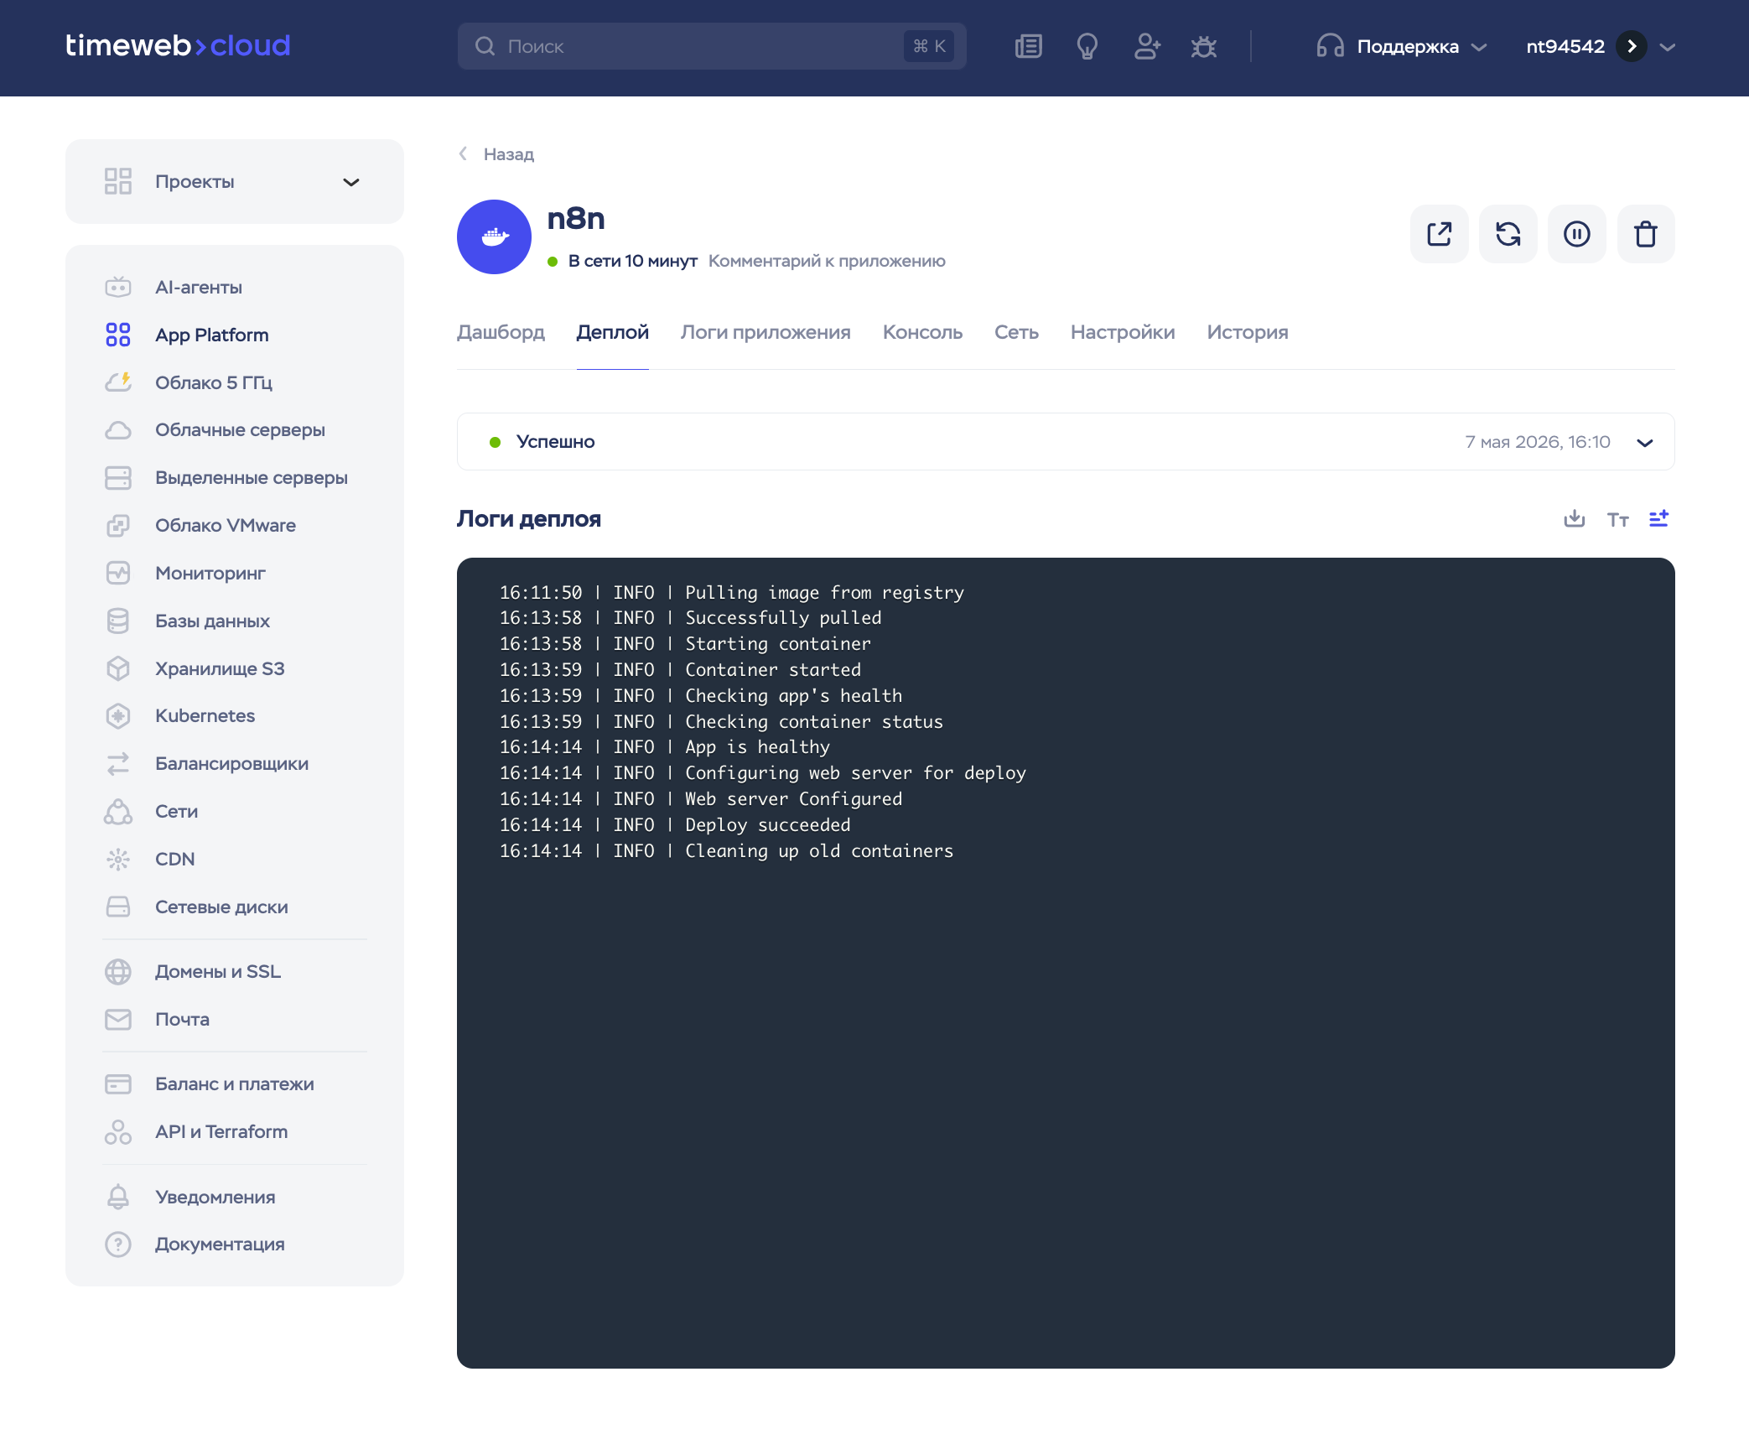1749x1429 pixels.
Task: Open the news feed icon in header
Action: (x=1028, y=47)
